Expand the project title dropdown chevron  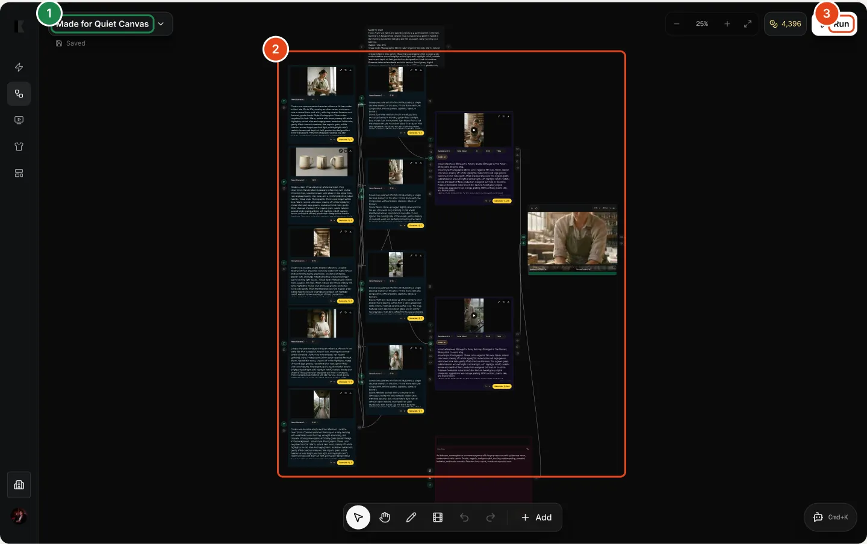click(x=161, y=24)
